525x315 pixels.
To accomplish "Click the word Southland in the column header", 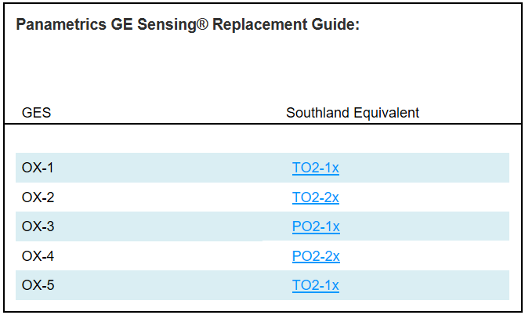I will pos(316,113).
